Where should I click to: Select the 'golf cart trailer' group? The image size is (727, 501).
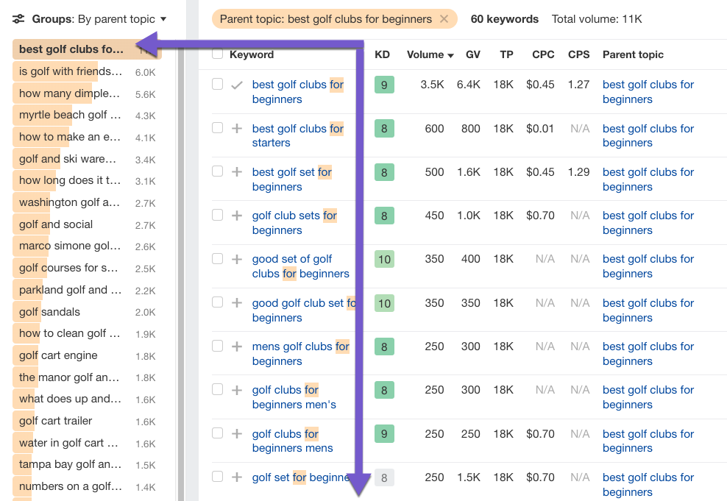(87, 421)
